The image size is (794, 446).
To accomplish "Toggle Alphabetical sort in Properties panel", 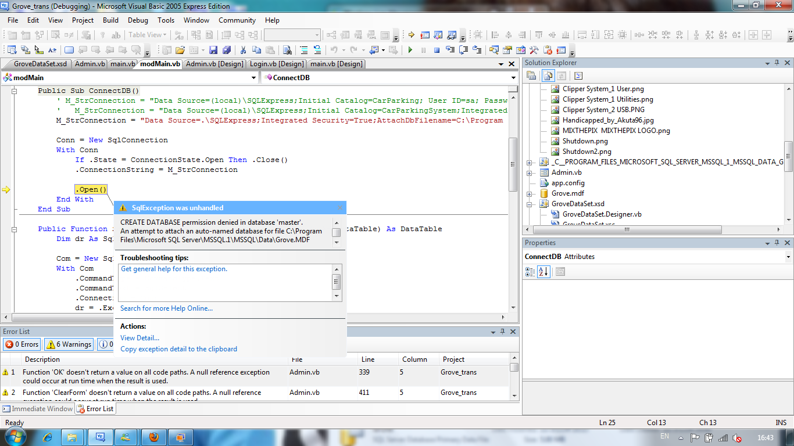I will [543, 271].
